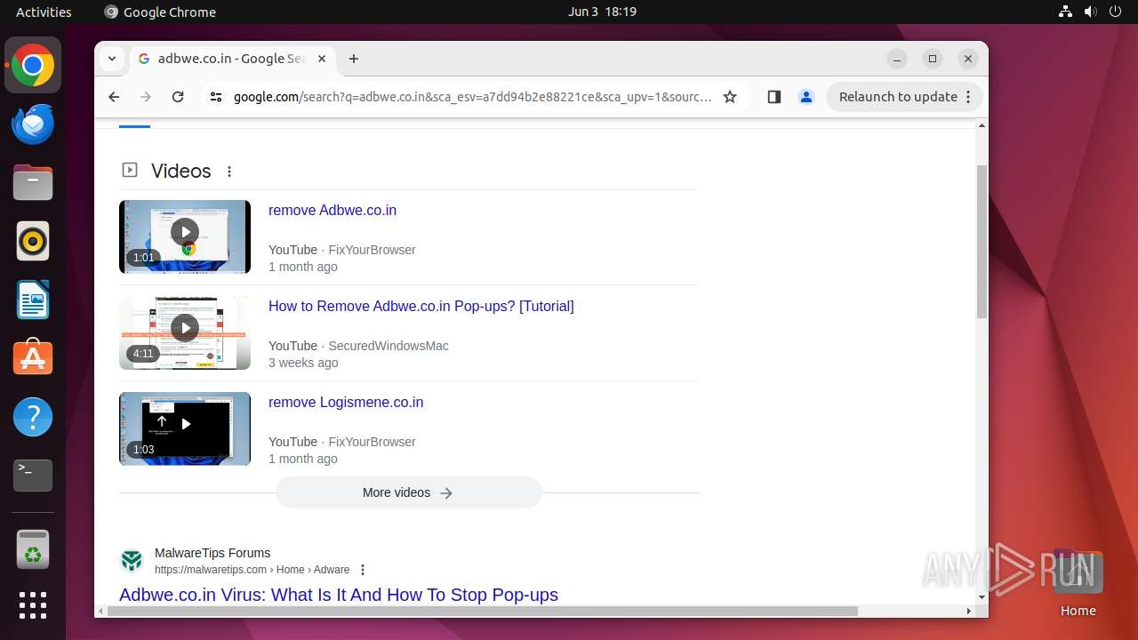The image size is (1138, 640).
Task: Click scroll right arrow at bottom
Action: pos(969,611)
